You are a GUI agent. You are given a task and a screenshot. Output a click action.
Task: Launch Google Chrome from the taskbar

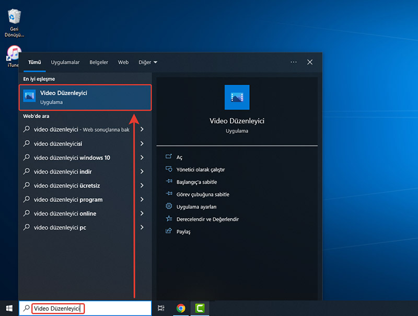181,308
